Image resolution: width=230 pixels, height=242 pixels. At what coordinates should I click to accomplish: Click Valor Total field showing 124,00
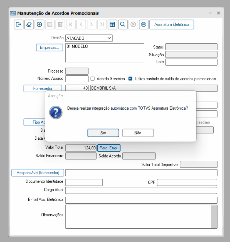tap(81, 148)
